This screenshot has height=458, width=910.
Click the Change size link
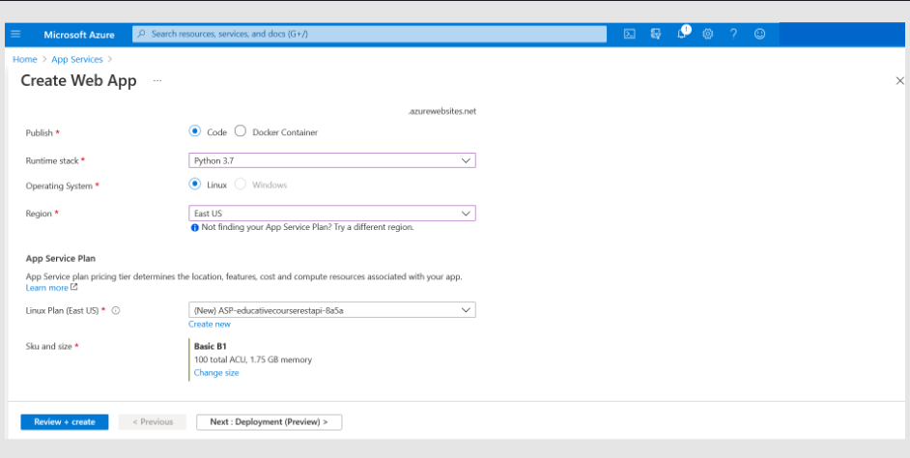pyautogui.click(x=216, y=373)
